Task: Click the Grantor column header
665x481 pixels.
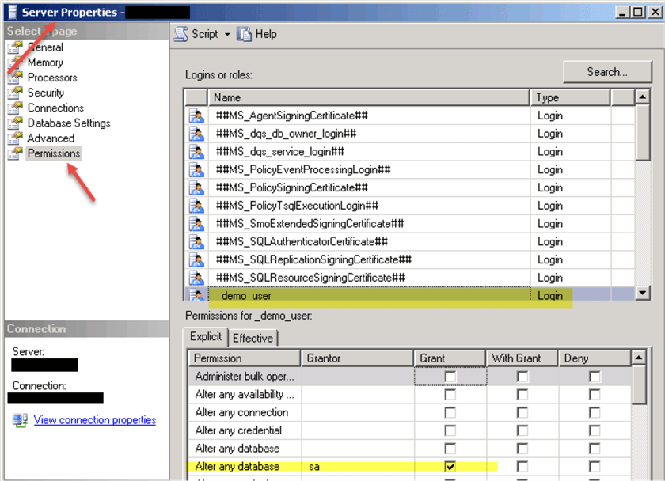Action: pos(357,358)
